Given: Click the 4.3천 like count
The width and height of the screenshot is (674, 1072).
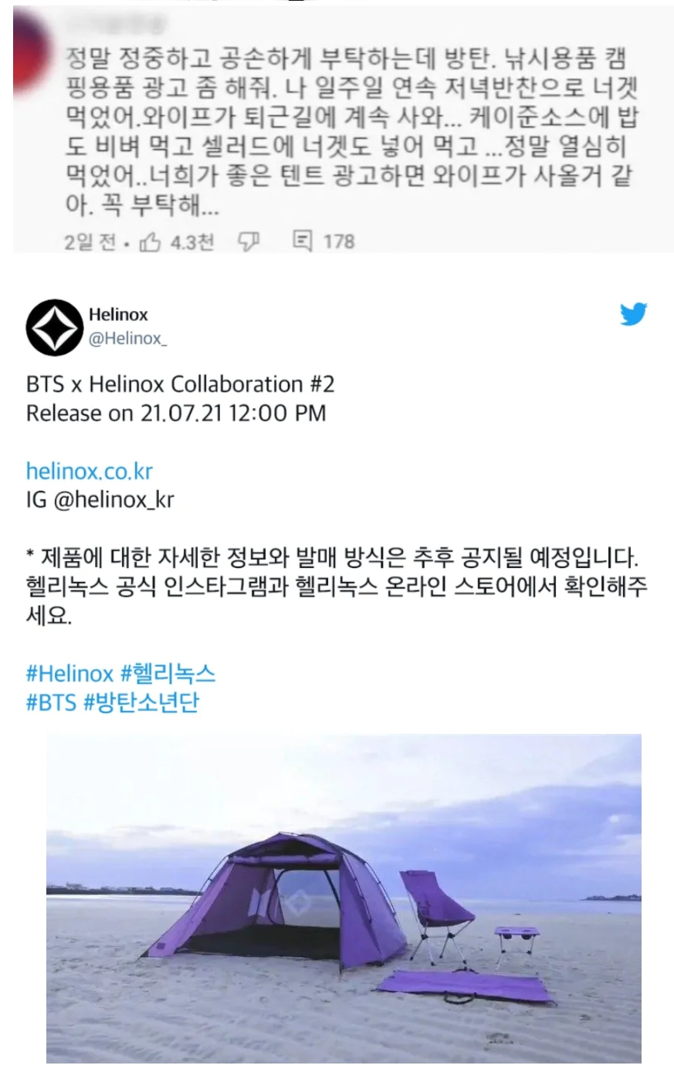Looking at the screenshot, I should pos(191,242).
